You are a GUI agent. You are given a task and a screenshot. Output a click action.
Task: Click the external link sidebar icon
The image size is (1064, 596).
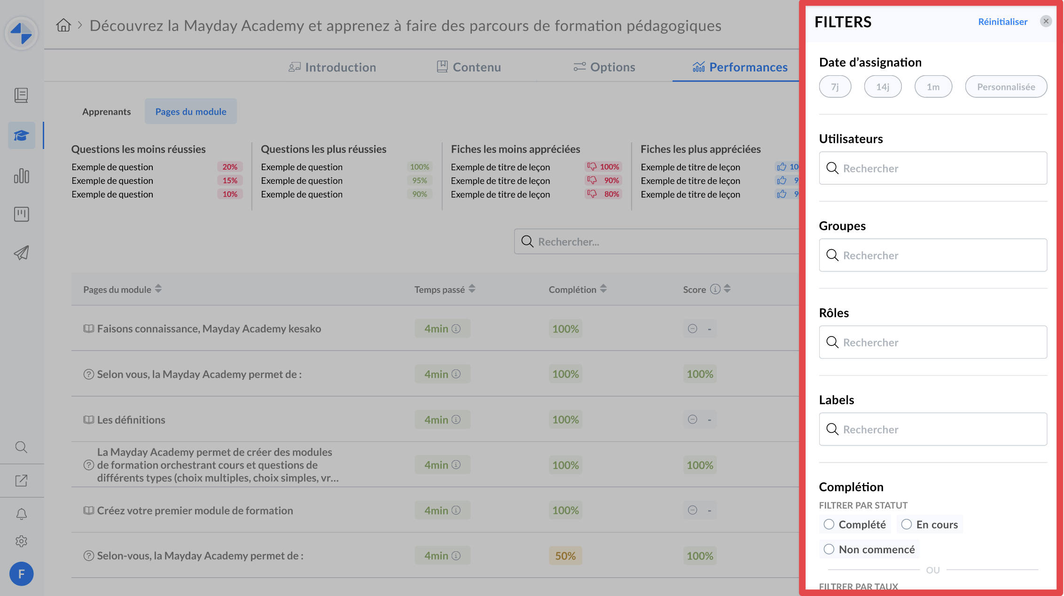coord(21,480)
